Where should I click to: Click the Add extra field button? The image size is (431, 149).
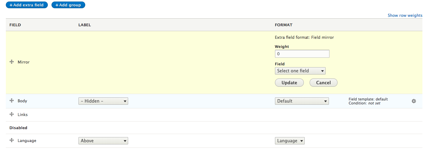(27, 5)
